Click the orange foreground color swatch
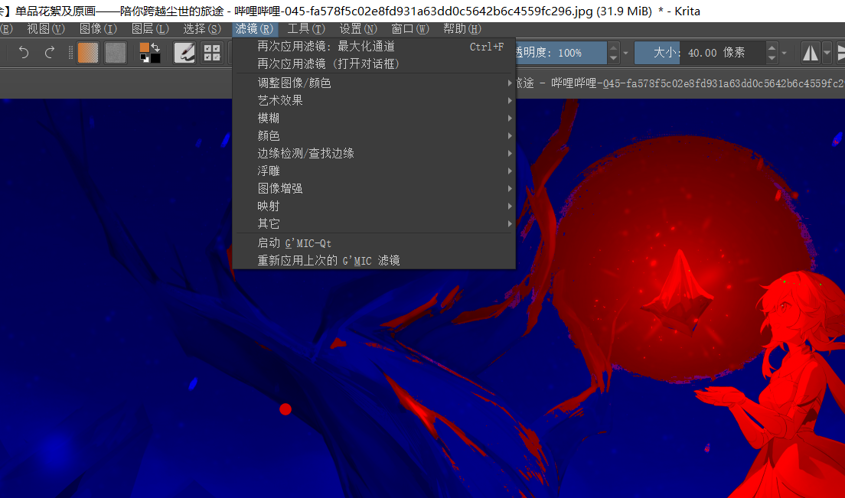The height and width of the screenshot is (498, 845). pos(145,47)
